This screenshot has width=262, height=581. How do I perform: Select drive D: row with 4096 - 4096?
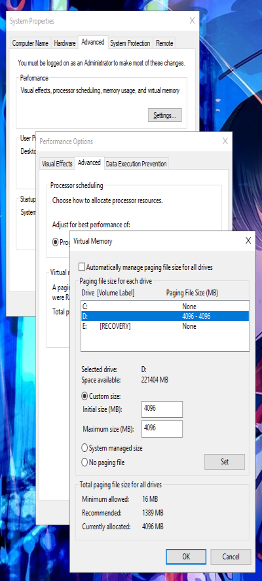tap(165, 316)
